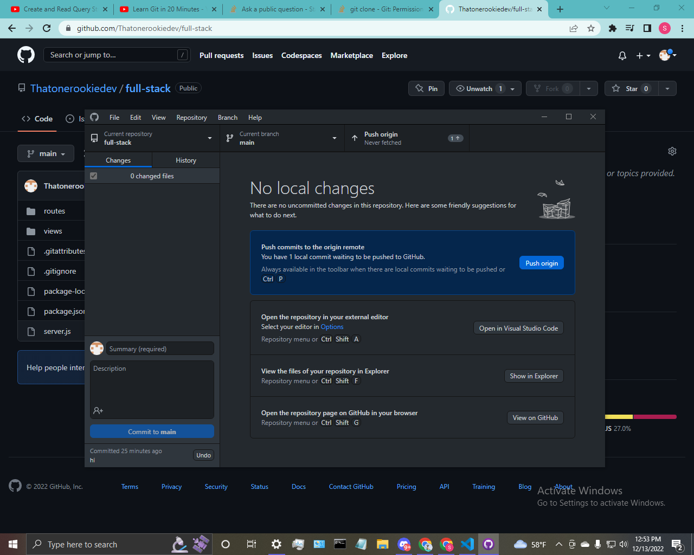Click the languages color bar on the GitHub page

click(641, 417)
